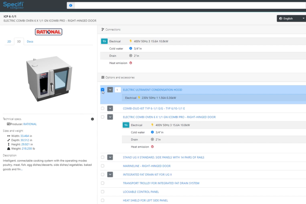Image resolution: width=306 pixels, height=204 pixels.
Task: Open Stand UG II Standard side panels link
Action: 163,157
